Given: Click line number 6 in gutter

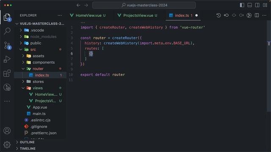Looking at the screenshot, I should coord(72,54).
